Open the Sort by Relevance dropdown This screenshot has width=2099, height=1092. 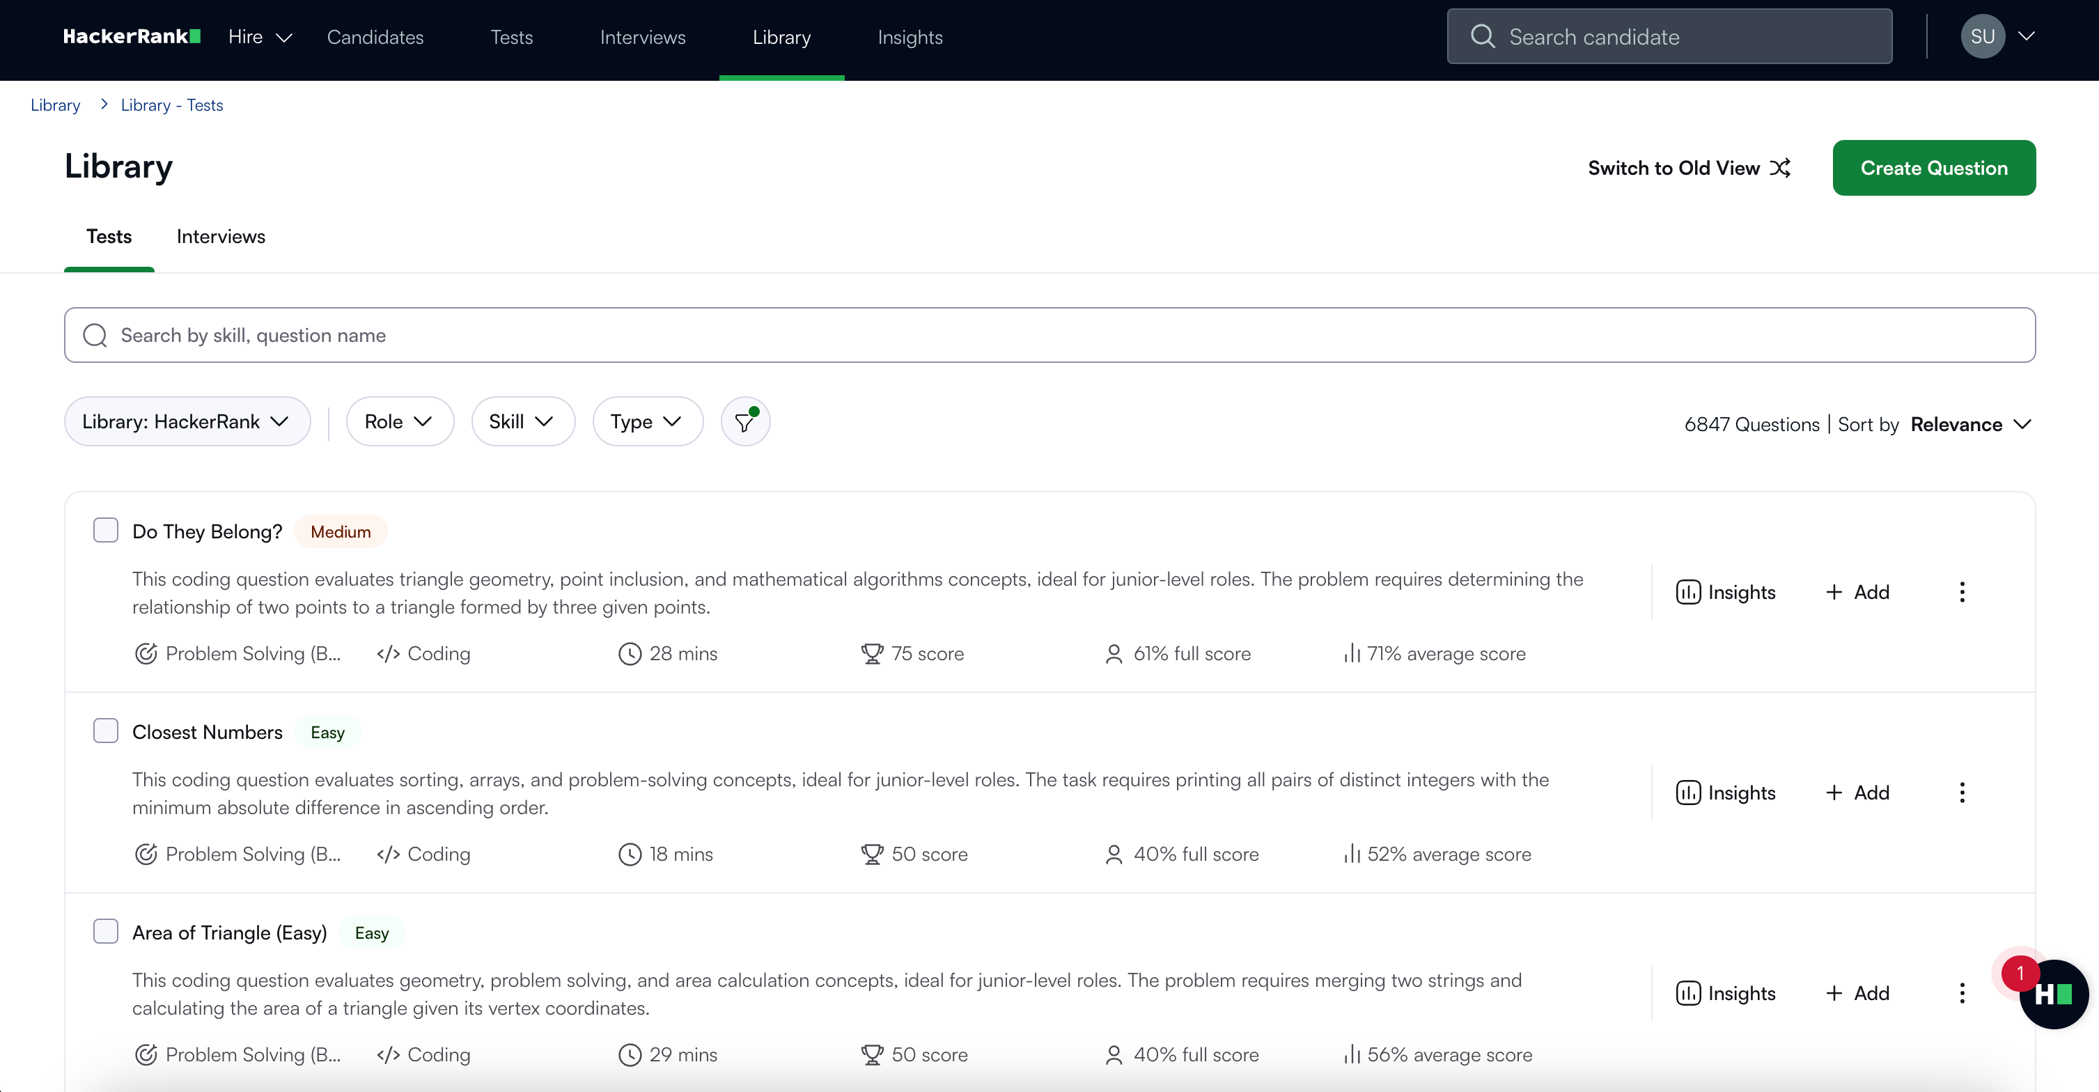coord(1970,425)
